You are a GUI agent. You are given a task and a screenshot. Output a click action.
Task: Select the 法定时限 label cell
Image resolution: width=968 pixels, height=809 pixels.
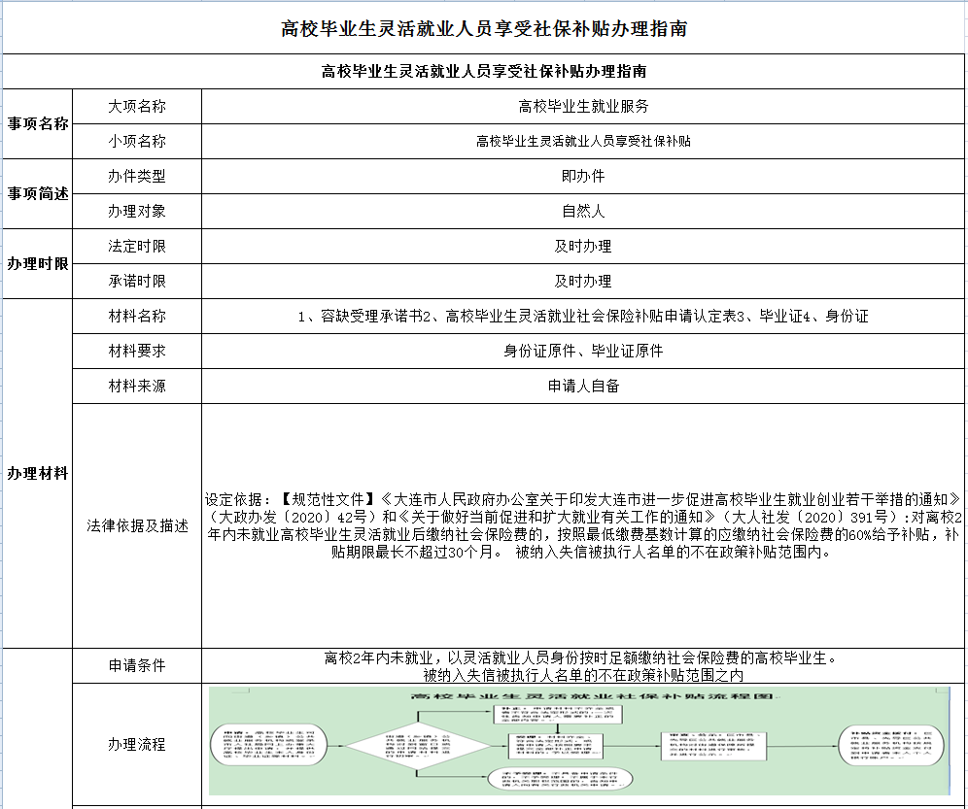click(137, 246)
